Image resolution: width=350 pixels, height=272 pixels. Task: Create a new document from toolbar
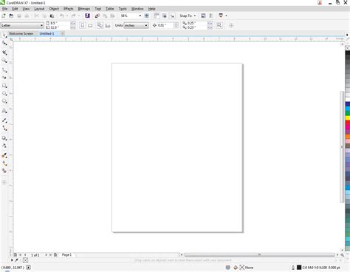(x=4, y=16)
